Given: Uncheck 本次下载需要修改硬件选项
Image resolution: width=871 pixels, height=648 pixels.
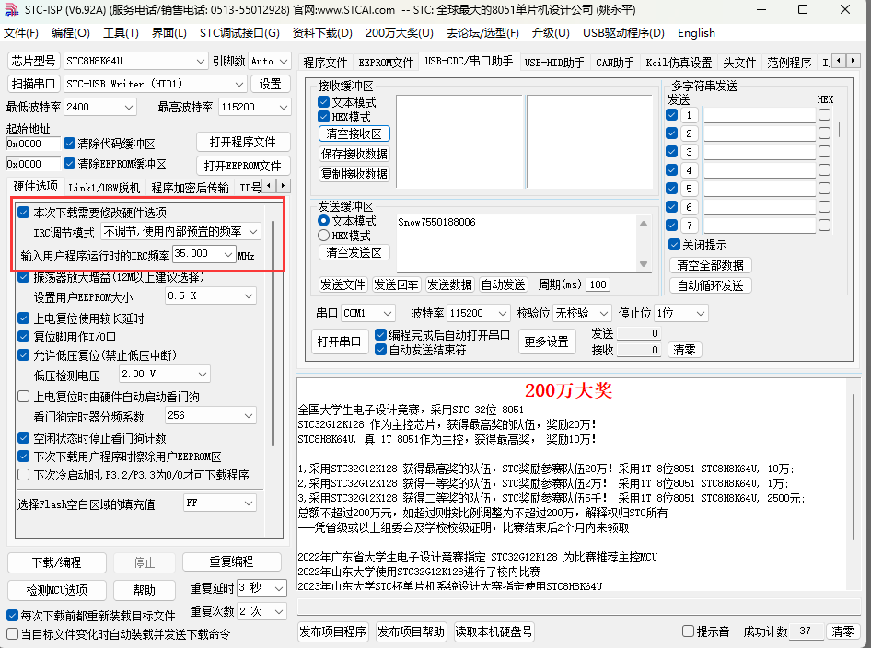Looking at the screenshot, I should coord(23,212).
